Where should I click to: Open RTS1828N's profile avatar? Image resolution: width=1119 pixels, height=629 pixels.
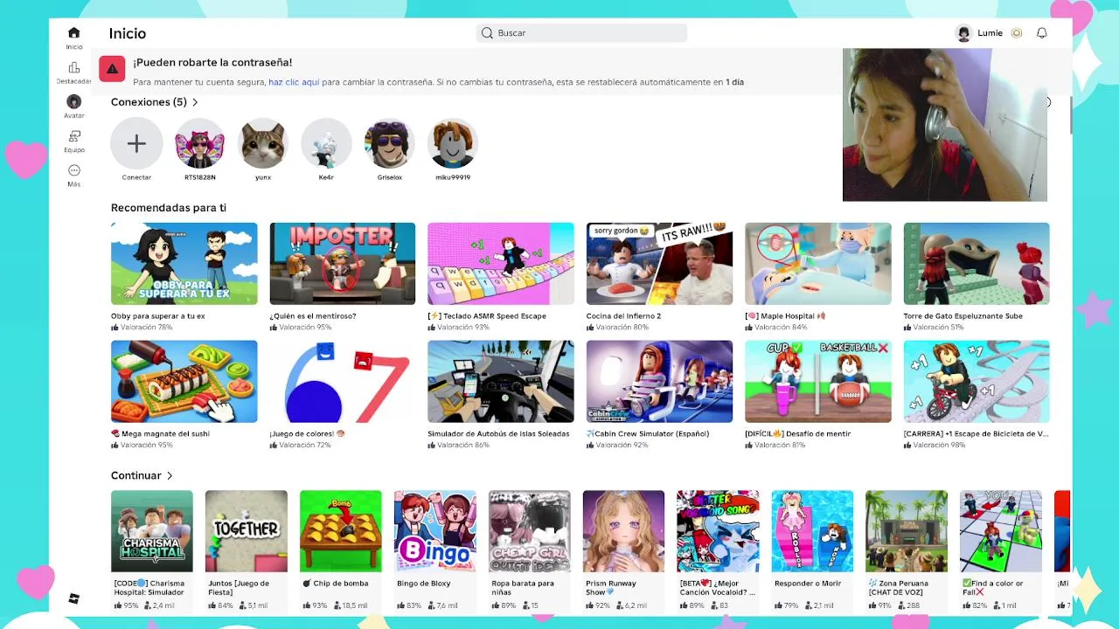tap(199, 144)
